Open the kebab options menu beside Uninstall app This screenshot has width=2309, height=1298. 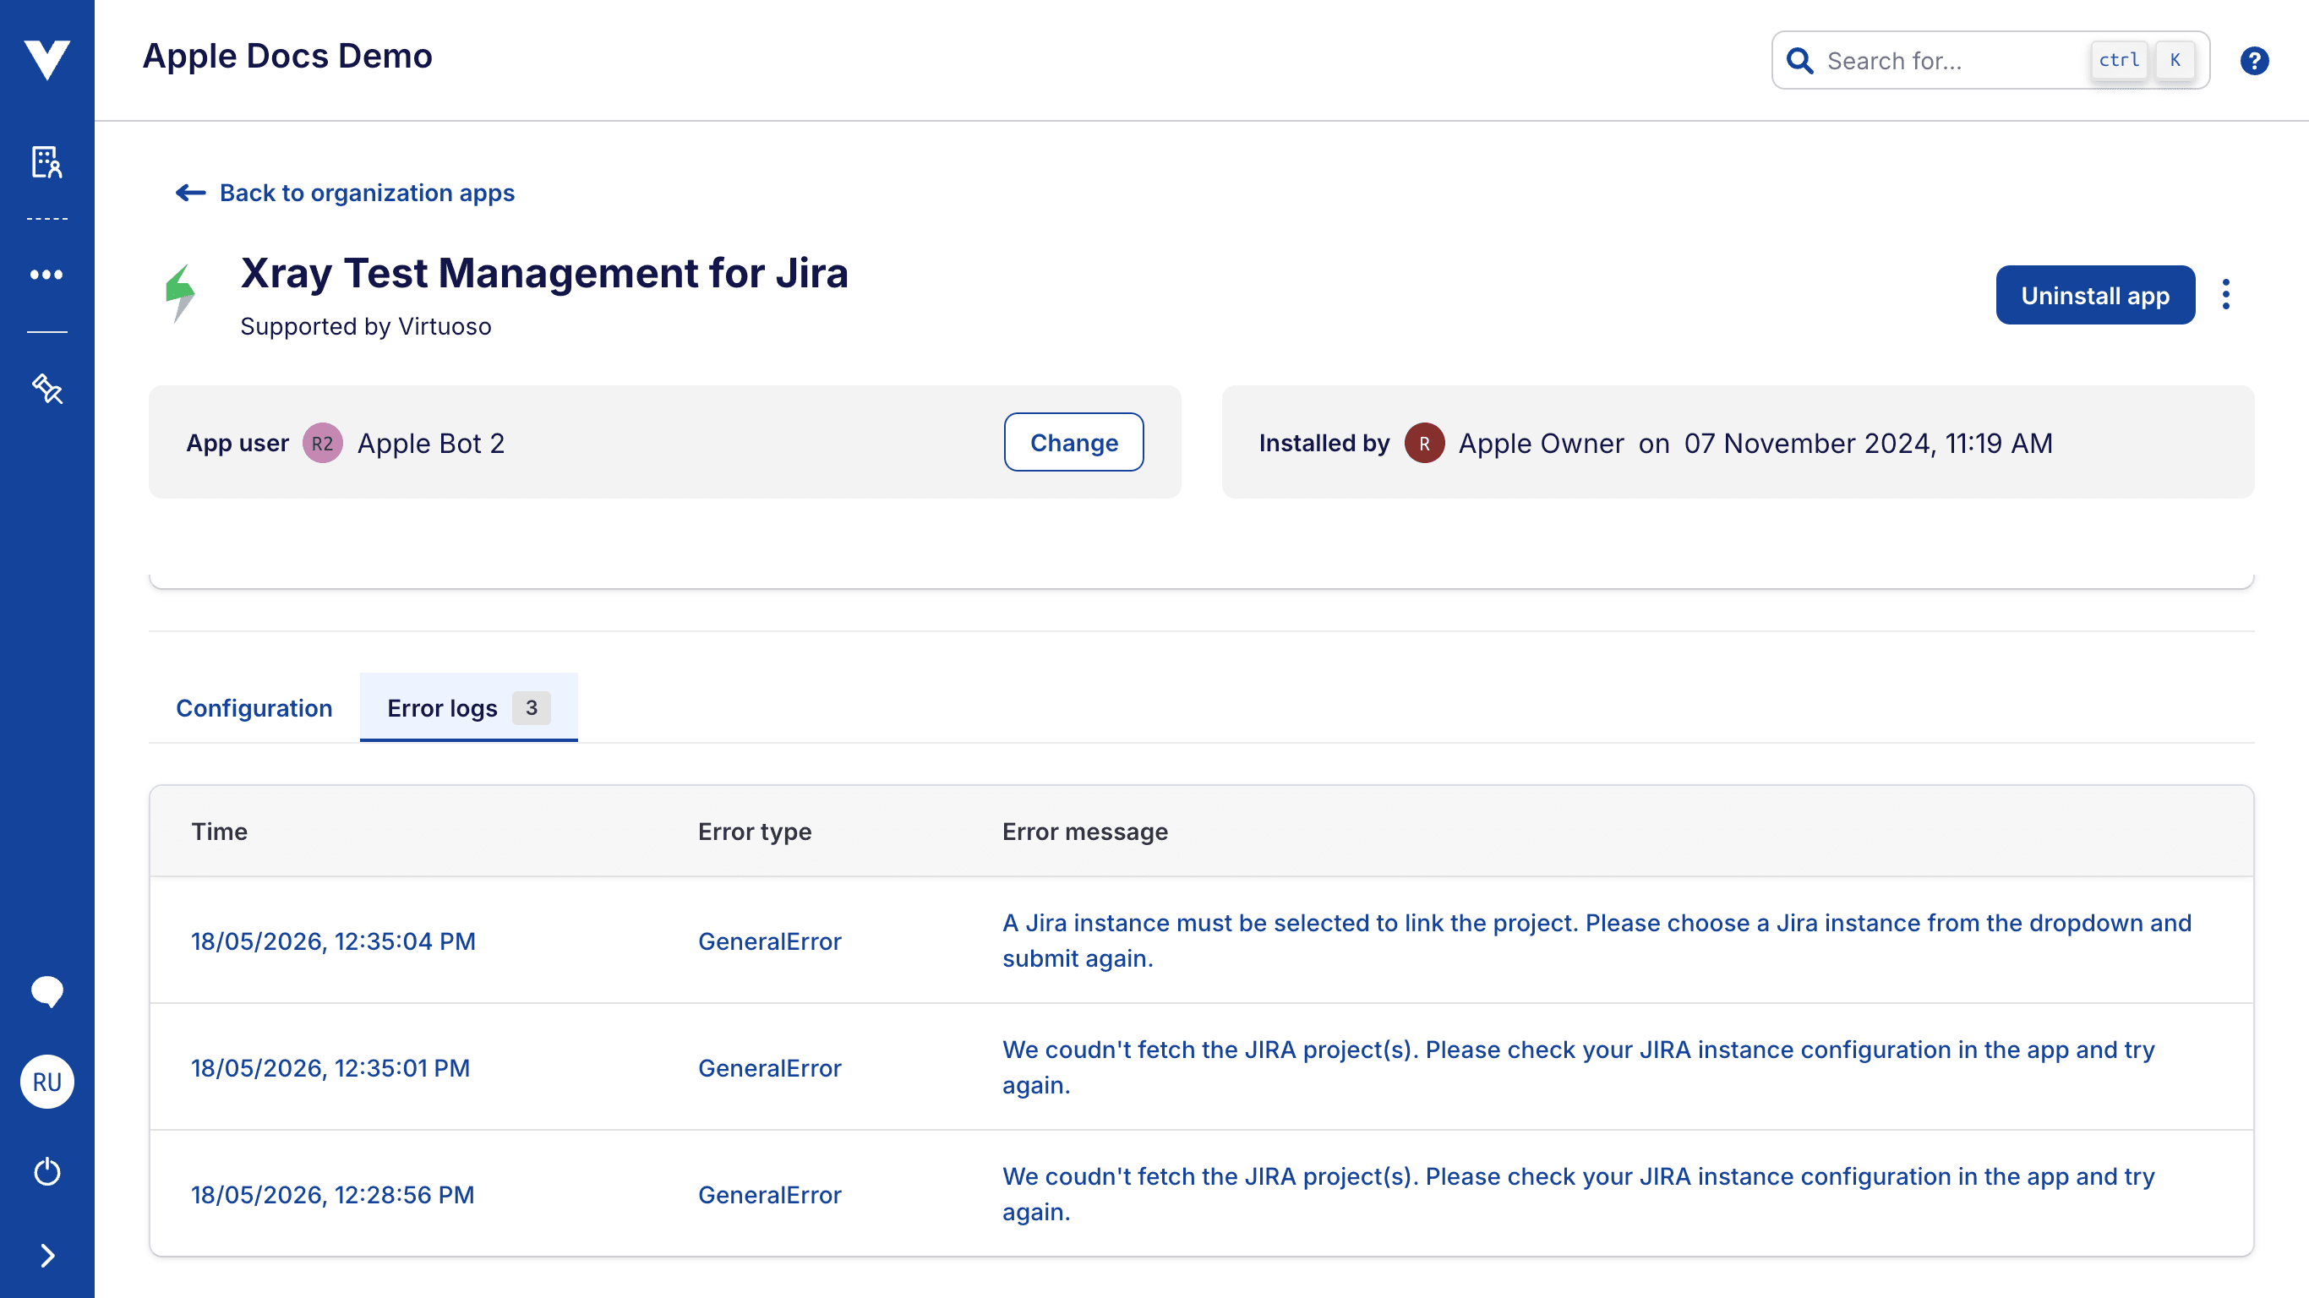coord(2226,295)
